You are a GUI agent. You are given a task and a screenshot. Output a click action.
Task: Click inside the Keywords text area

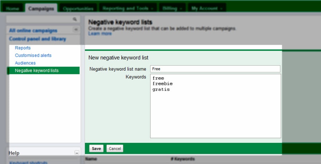[216, 106]
